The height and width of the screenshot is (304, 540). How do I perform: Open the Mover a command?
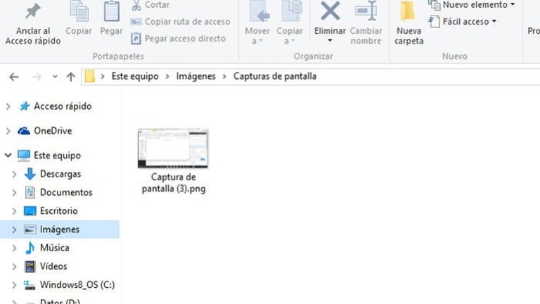point(257,23)
